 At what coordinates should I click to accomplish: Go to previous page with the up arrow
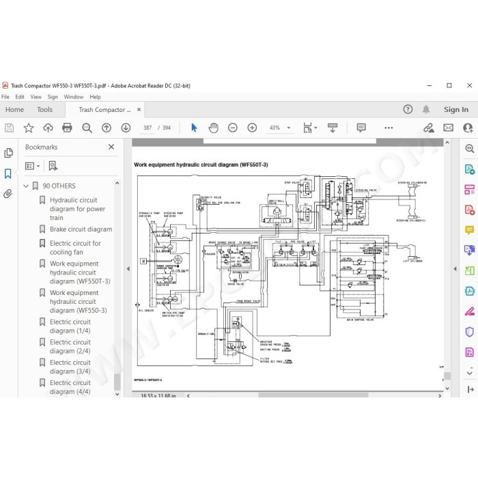107,128
